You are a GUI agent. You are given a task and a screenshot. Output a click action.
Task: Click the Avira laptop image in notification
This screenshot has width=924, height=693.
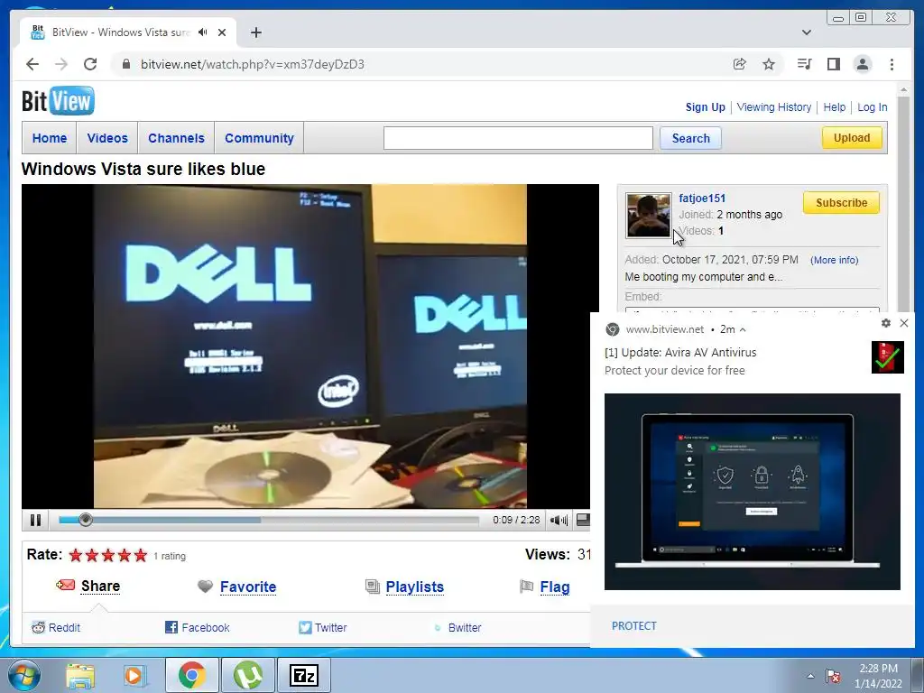(752, 492)
